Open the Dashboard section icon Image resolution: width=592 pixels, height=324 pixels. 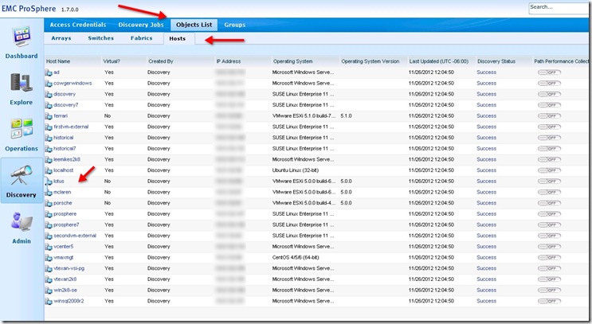pos(22,37)
